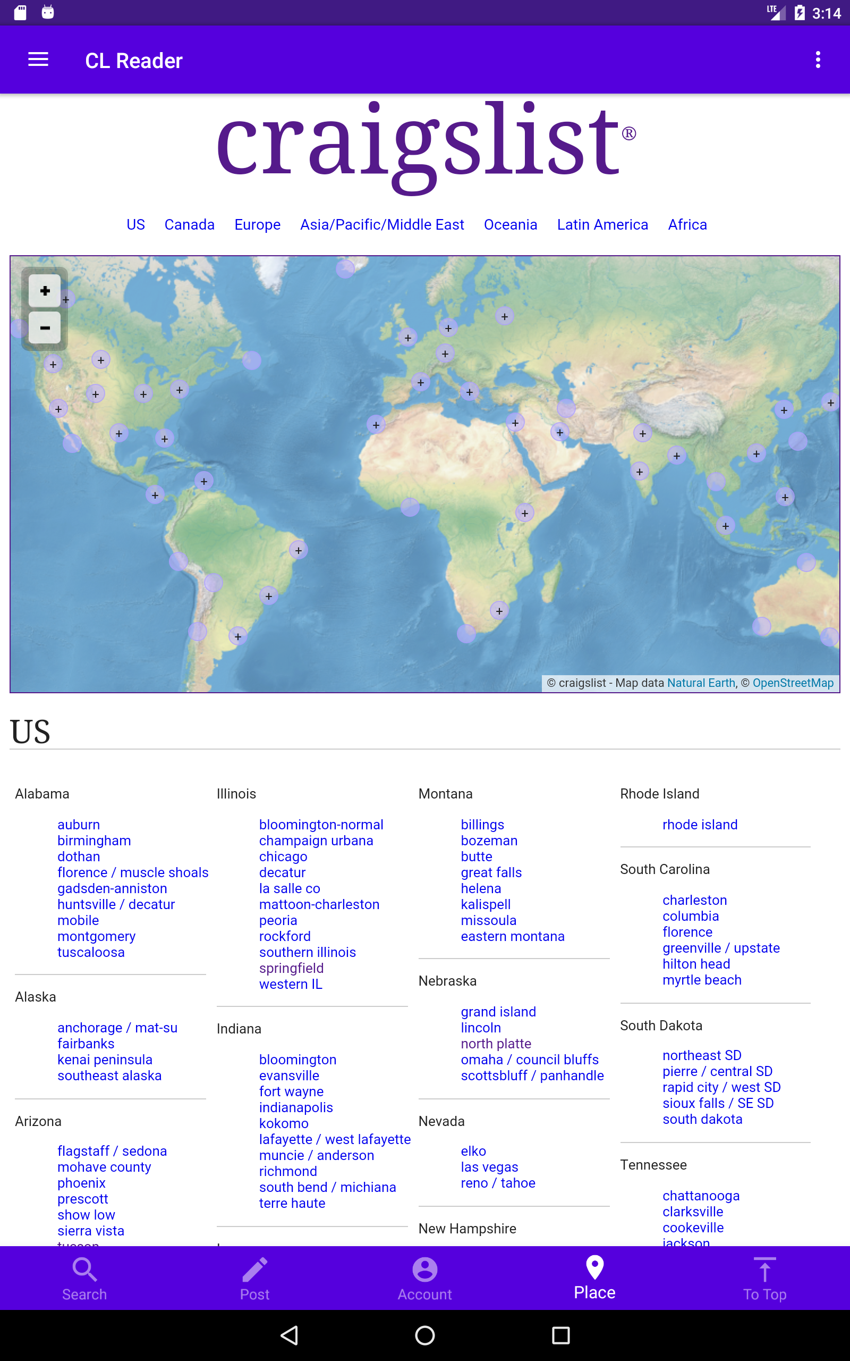This screenshot has width=850, height=1361.
Task: Open the missoula listing
Action: point(489,920)
